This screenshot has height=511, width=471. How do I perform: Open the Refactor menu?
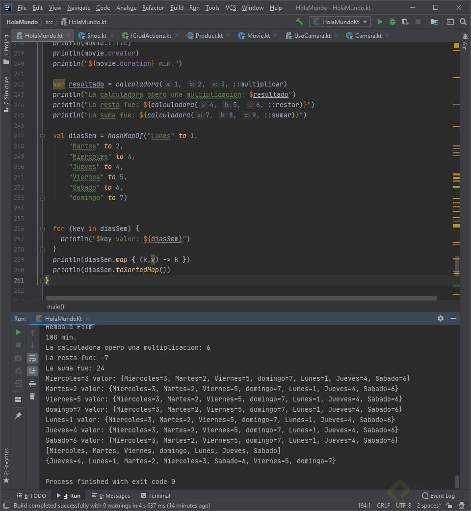[x=153, y=8]
